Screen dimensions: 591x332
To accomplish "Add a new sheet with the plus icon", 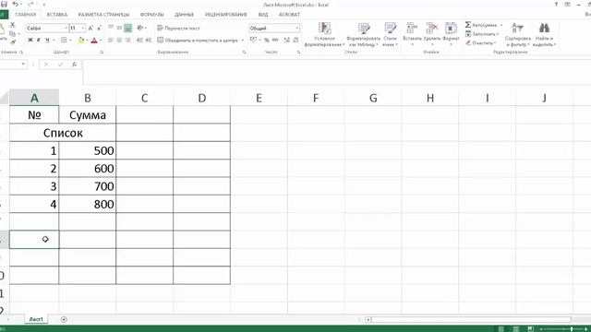I will (x=64, y=319).
